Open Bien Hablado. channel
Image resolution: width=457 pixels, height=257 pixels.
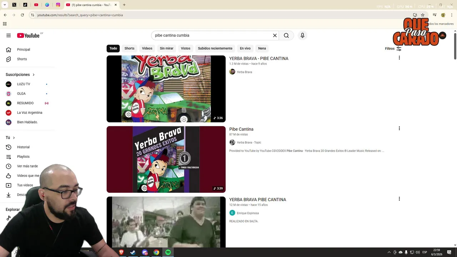click(27, 122)
